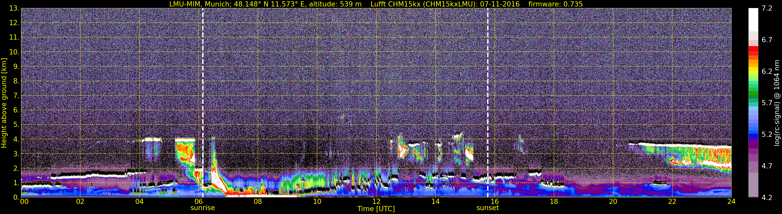Click the "sunrise" label below the axis

click(202, 208)
